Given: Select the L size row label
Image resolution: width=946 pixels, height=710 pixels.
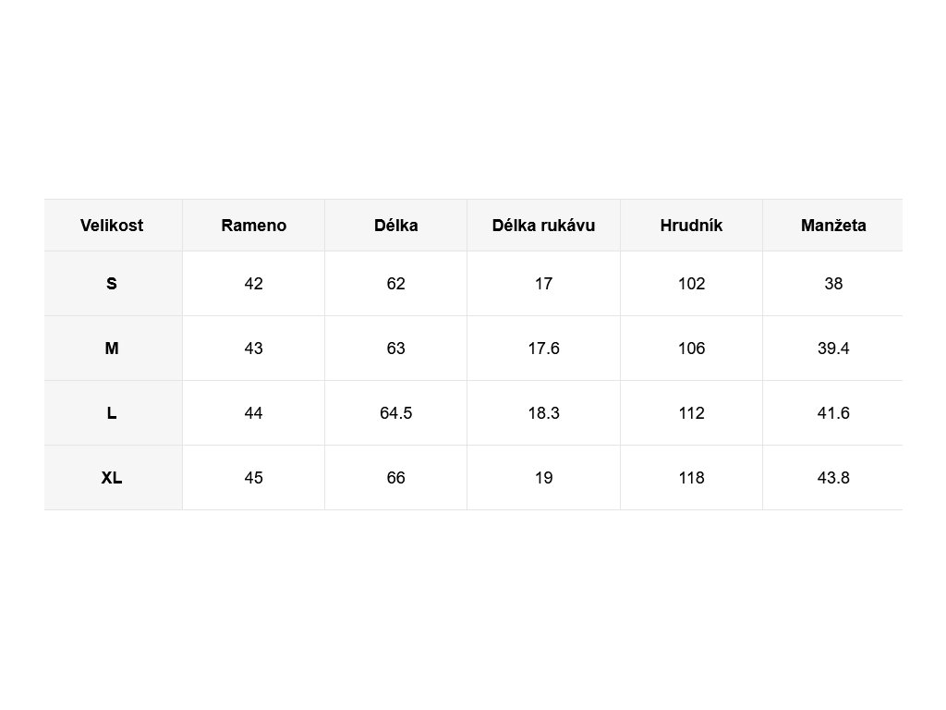Looking at the screenshot, I should [x=112, y=413].
